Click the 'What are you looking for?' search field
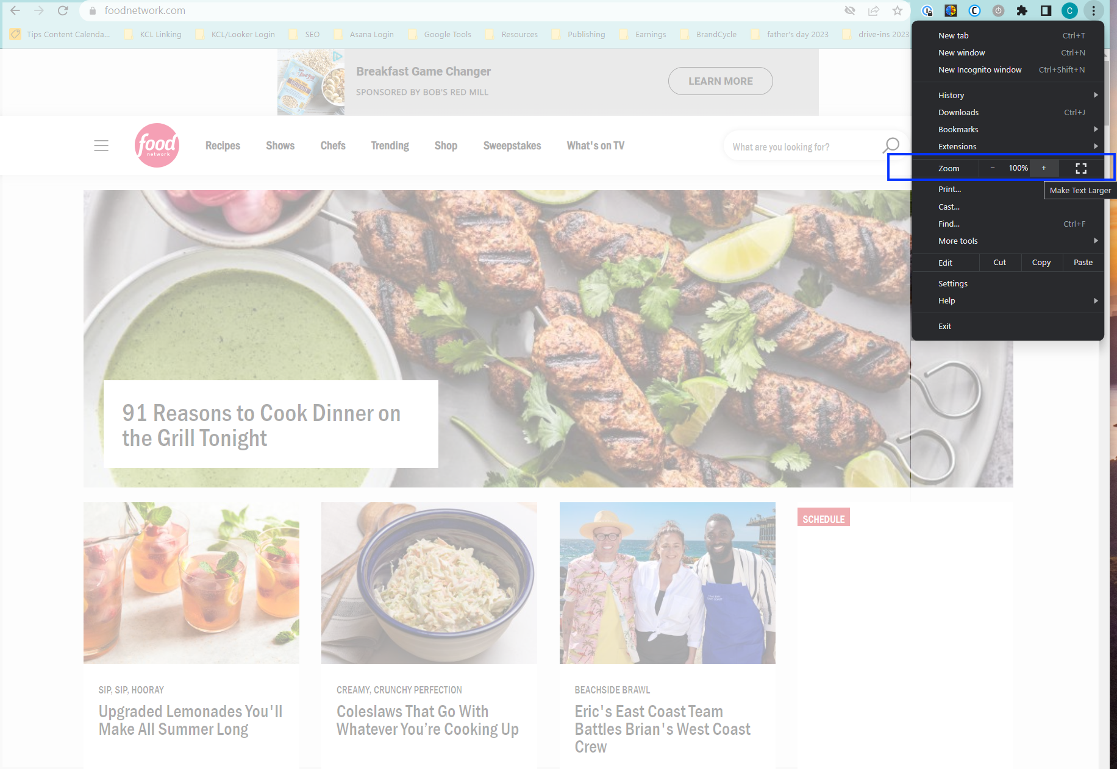The height and width of the screenshot is (769, 1117). [x=799, y=147]
